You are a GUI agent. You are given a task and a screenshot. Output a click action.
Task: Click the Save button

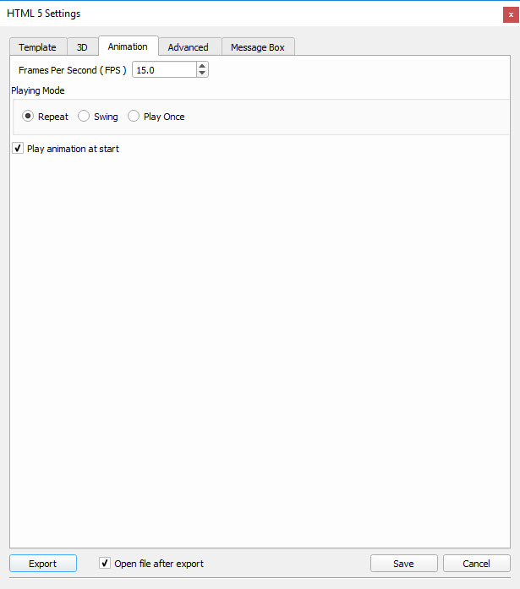pos(403,564)
